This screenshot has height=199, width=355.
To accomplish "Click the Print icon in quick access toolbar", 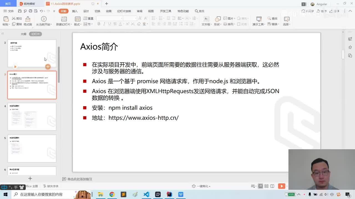I will [x=30, y=11].
